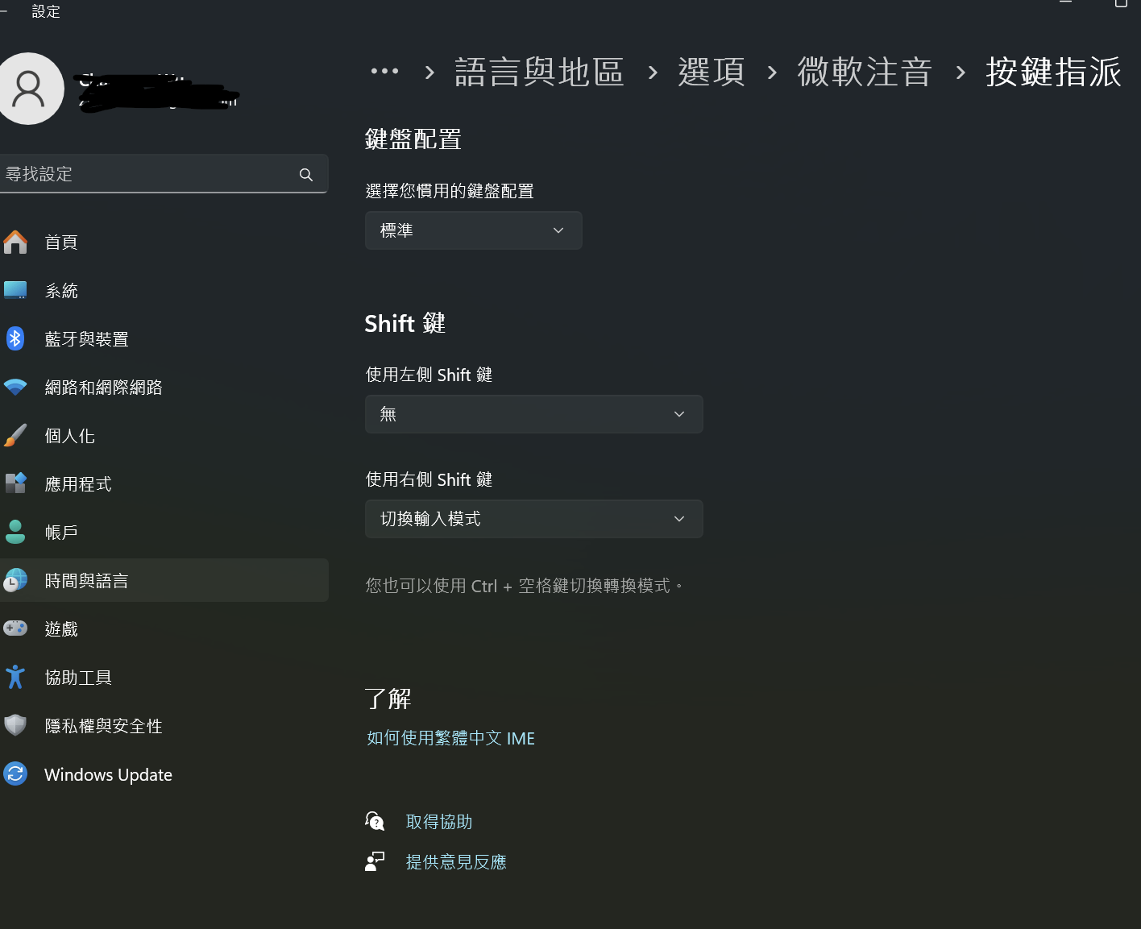This screenshot has width=1141, height=929.
Task: Click the Home (首頁) house icon
Action: coord(15,242)
